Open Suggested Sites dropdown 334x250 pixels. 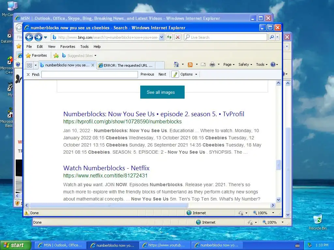tap(79, 56)
